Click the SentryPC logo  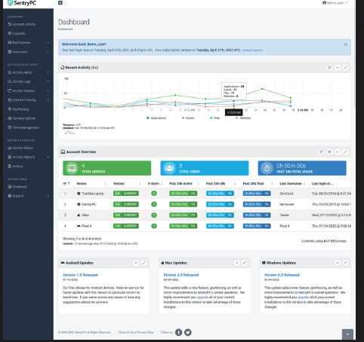22,3
